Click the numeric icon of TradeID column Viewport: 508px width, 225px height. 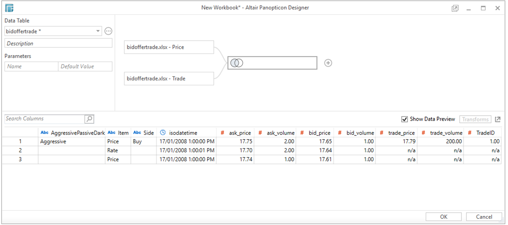pyautogui.click(x=470, y=133)
